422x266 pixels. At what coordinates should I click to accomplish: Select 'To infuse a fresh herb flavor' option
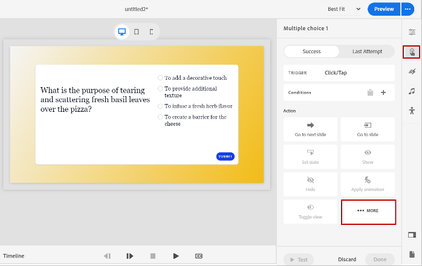160,106
